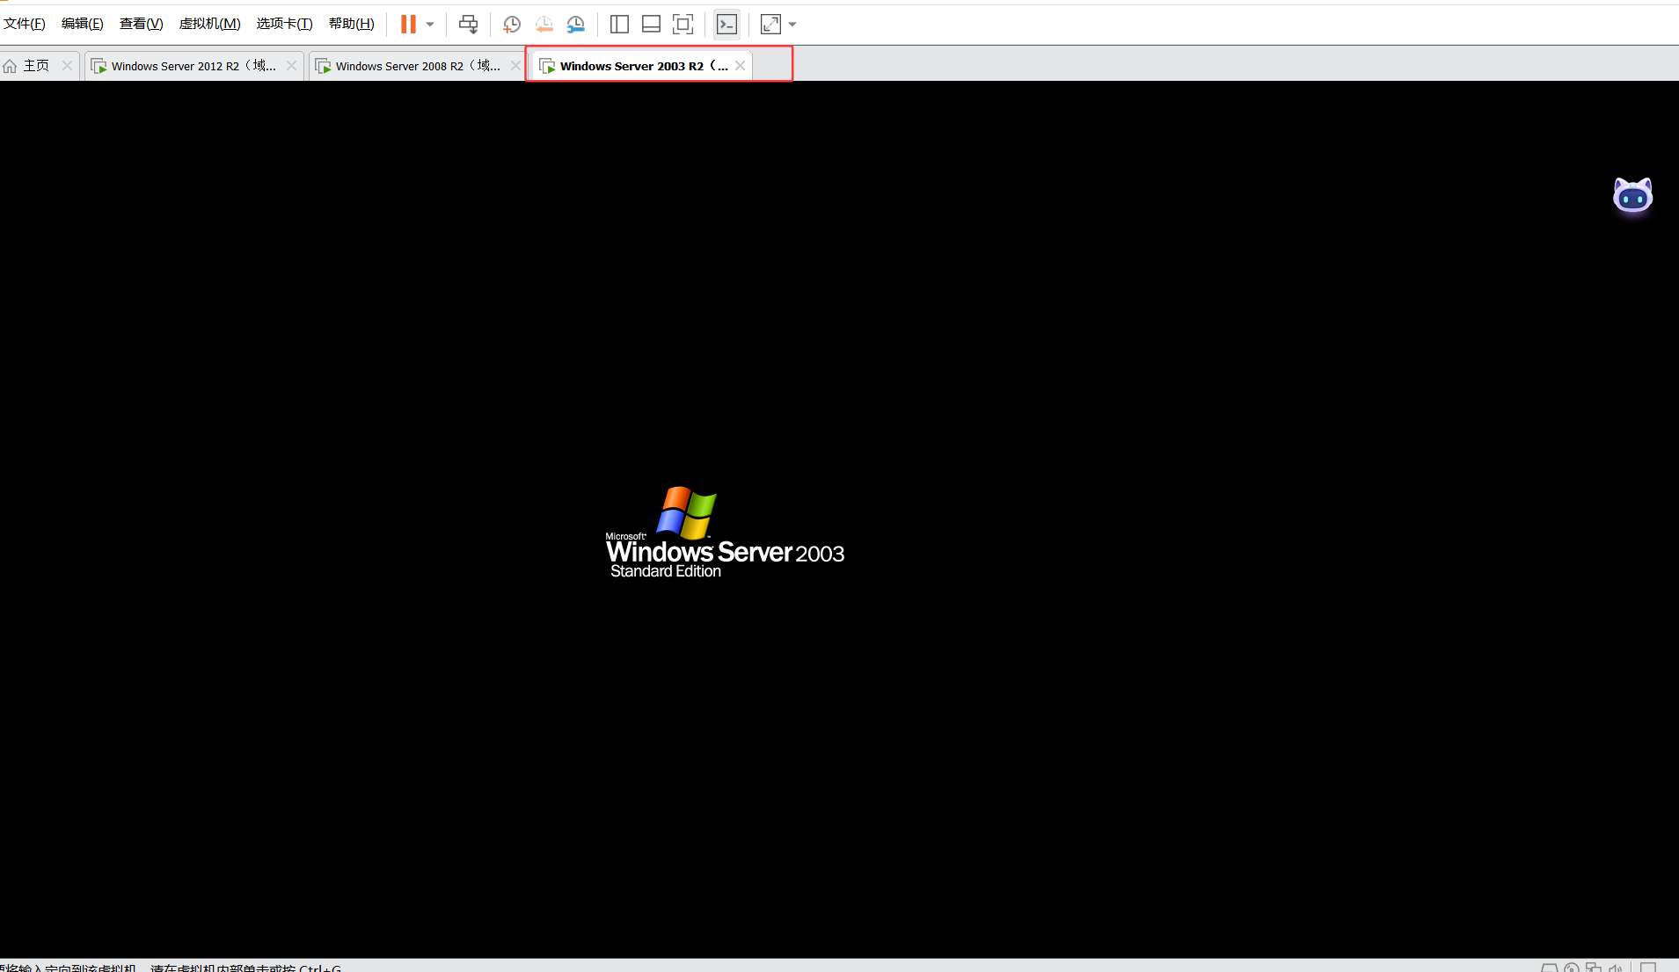The height and width of the screenshot is (972, 1679).
Task: Revert the virtual machine to its snapshot
Action: coord(544,25)
